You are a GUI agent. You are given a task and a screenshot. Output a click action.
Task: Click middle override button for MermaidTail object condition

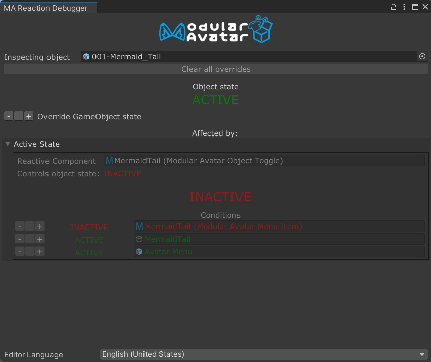(30, 239)
